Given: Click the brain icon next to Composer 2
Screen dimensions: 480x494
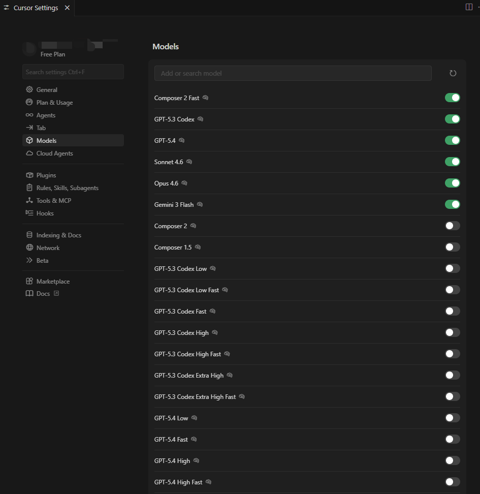Looking at the screenshot, I should (x=193, y=226).
